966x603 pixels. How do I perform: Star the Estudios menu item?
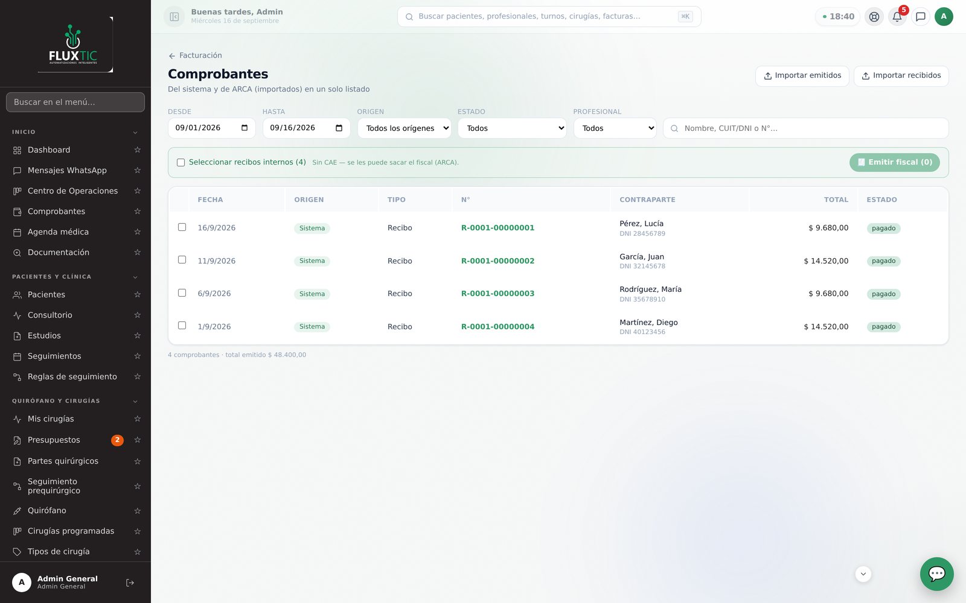click(x=137, y=336)
